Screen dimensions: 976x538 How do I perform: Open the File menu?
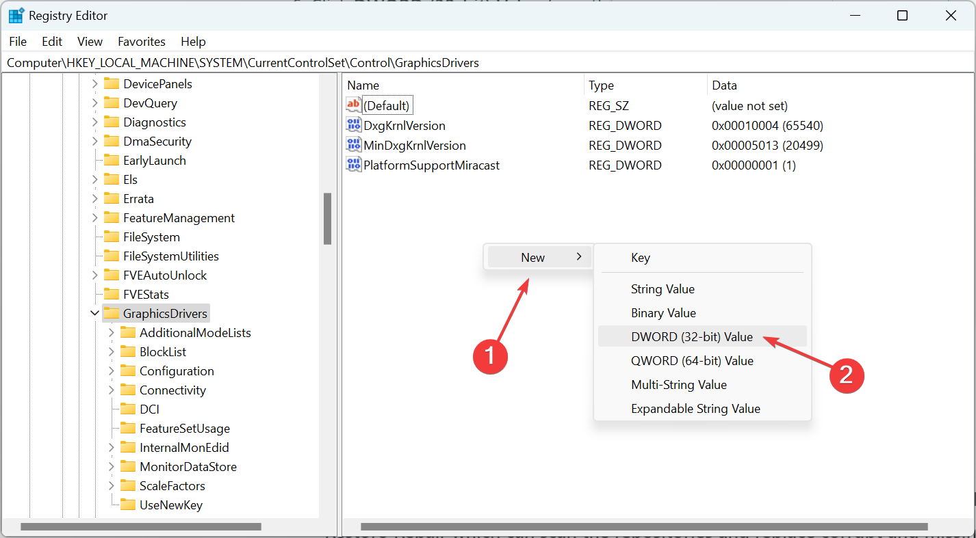18,42
